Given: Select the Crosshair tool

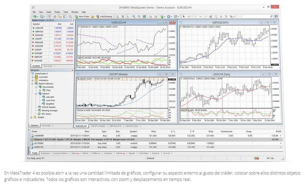Looking at the screenshot, I should coord(189,17).
